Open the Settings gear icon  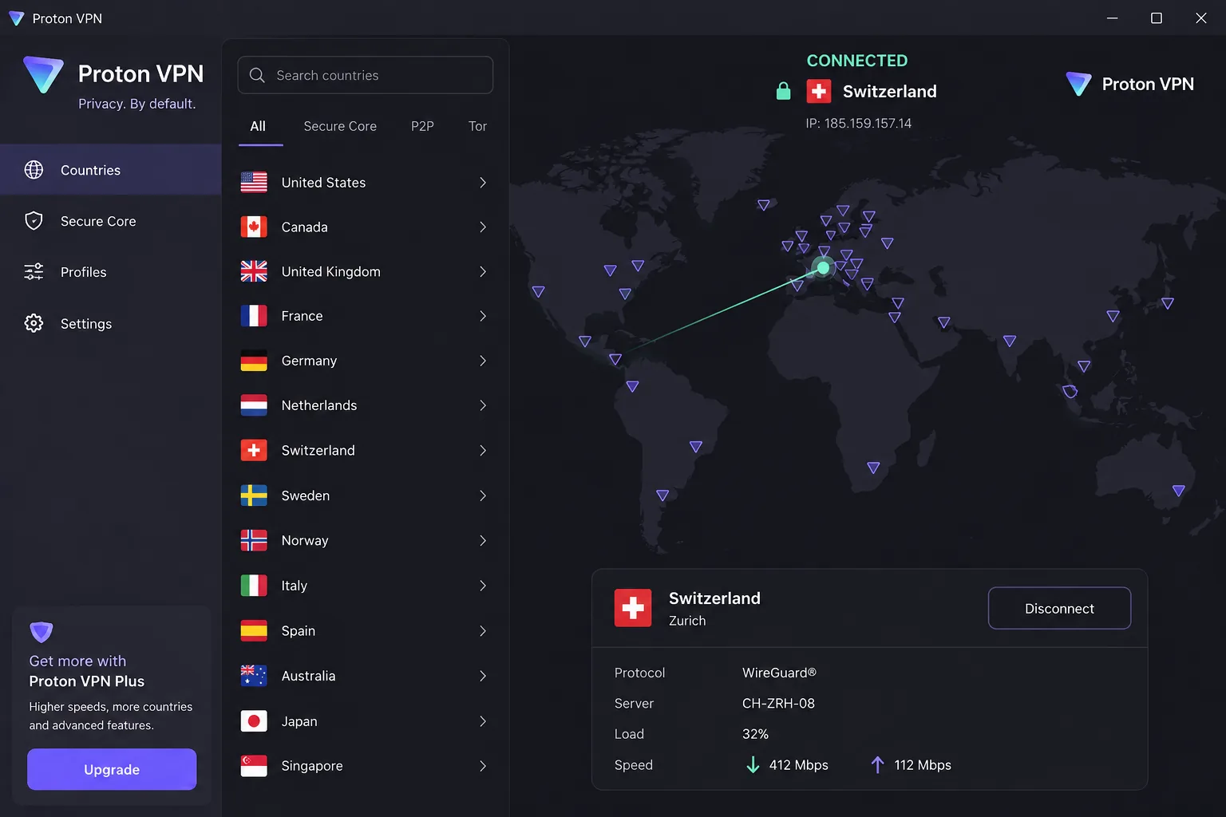[x=34, y=323]
